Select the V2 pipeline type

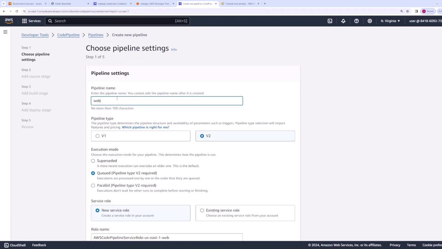[202, 136]
